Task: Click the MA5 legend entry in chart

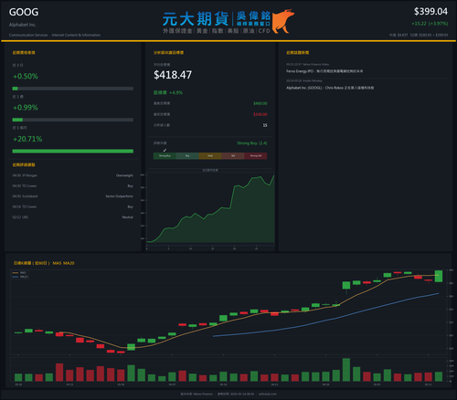Action: tap(19, 273)
